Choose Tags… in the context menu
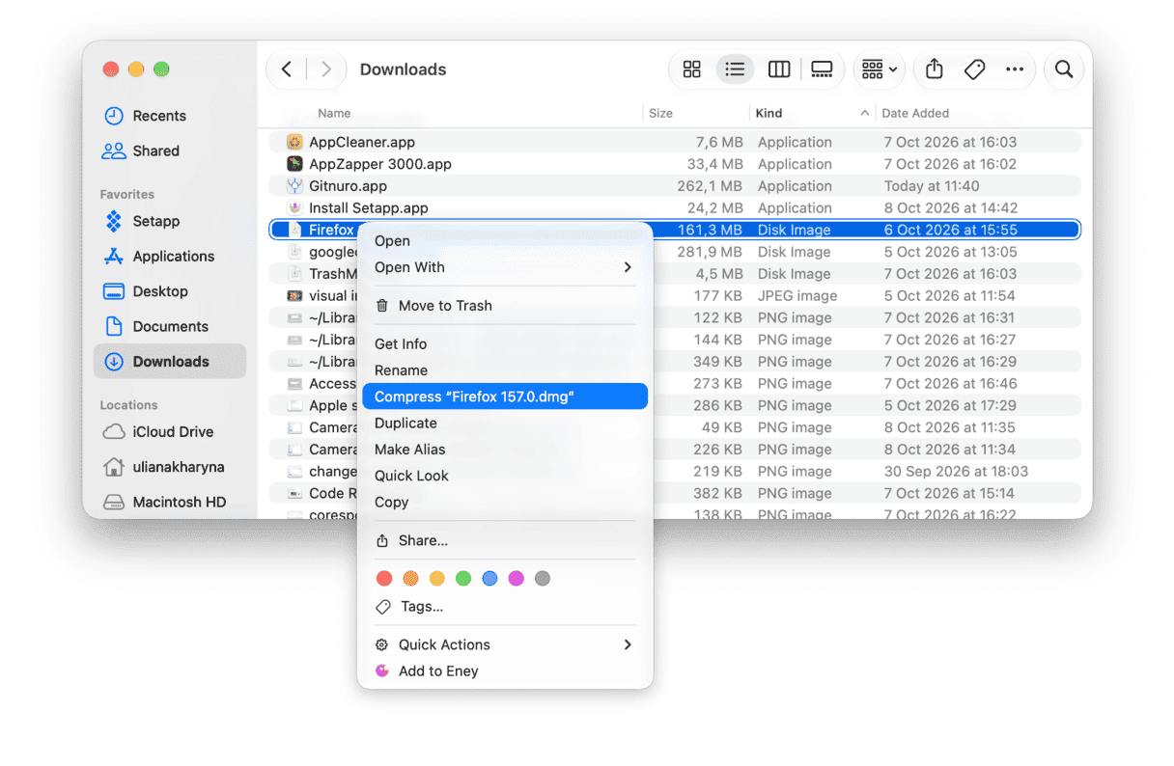1174x766 pixels. coord(505,607)
